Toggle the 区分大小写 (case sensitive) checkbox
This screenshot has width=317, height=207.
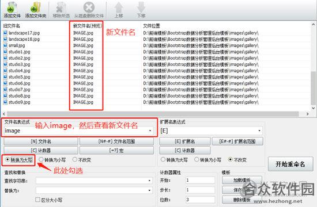click(x=37, y=200)
